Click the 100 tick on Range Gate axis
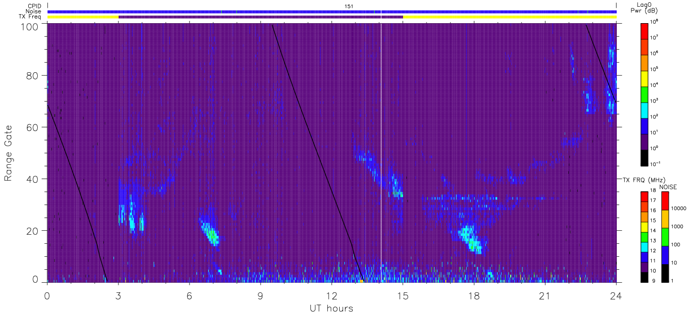The height and width of the screenshot is (320, 693). (30, 27)
